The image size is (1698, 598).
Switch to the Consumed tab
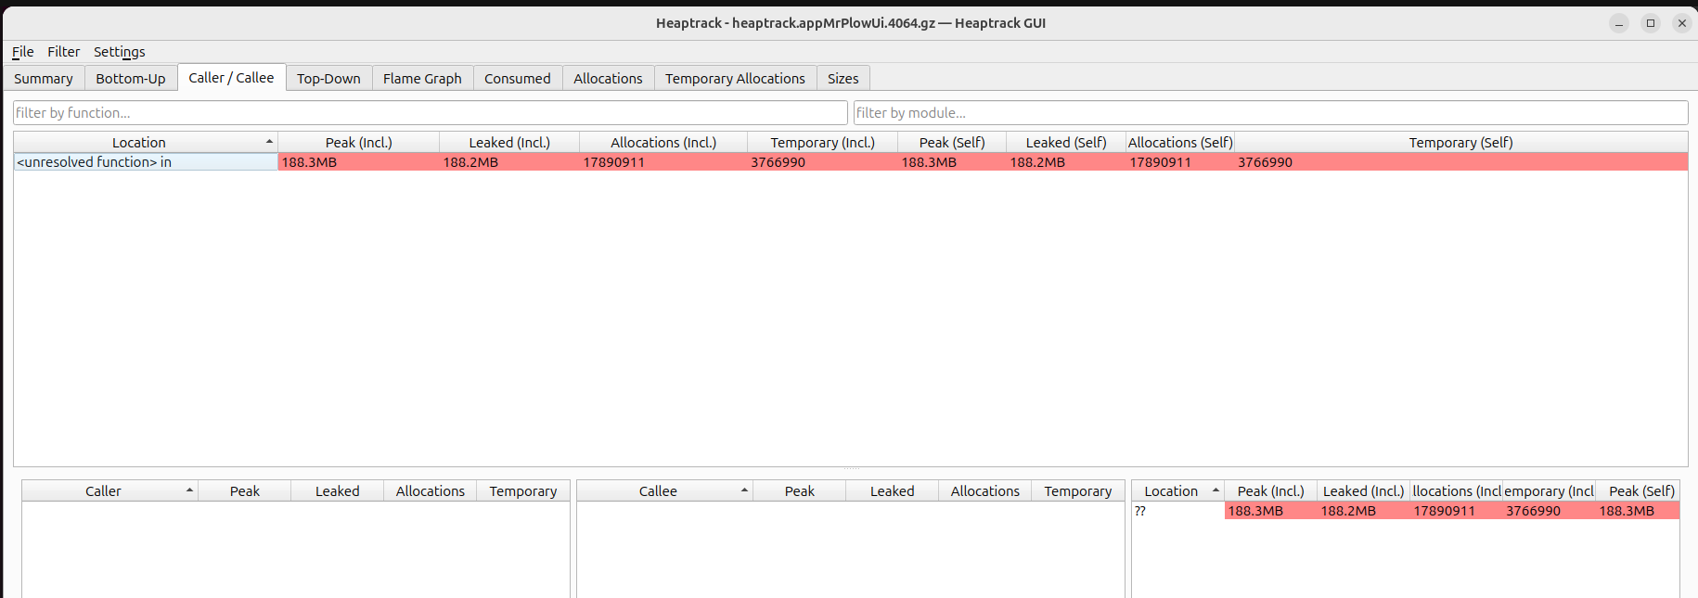(x=517, y=79)
